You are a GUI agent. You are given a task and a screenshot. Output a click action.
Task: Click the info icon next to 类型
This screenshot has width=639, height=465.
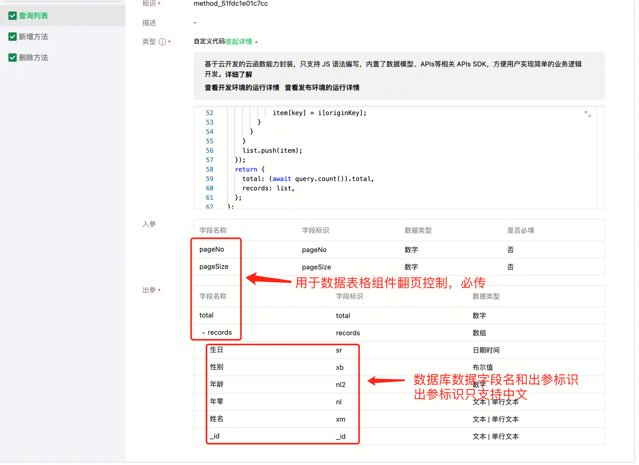162,42
